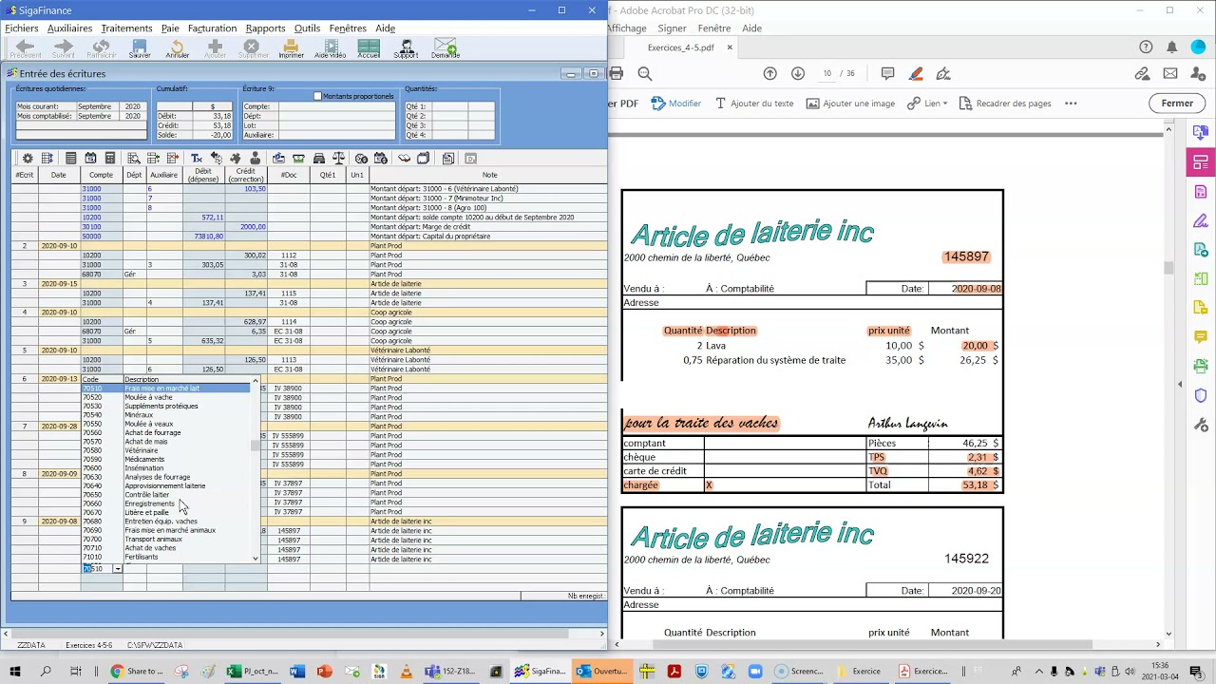Image resolution: width=1216 pixels, height=684 pixels.
Task: Open the Aide vidéo icon
Action: pos(330,48)
